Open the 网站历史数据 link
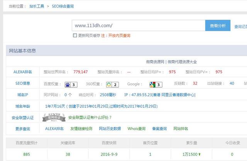The image size is (247, 161). (110, 129)
